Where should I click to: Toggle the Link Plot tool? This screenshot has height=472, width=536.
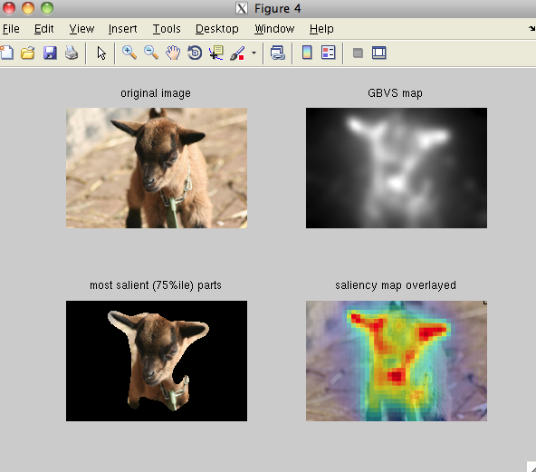278,53
